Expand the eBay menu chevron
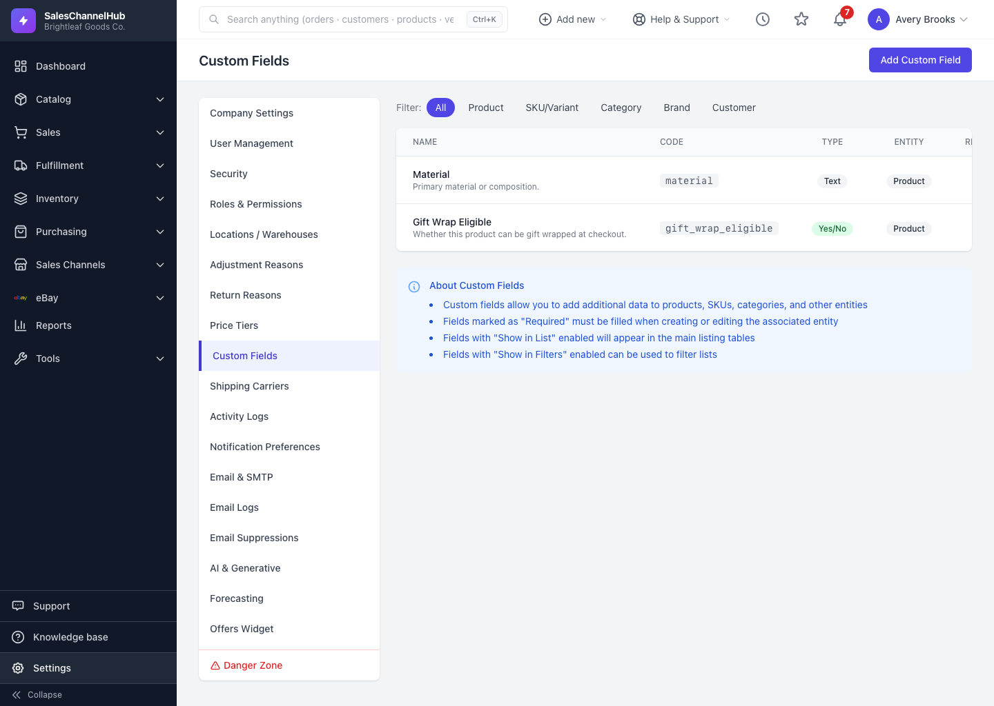994x706 pixels. pos(160,298)
